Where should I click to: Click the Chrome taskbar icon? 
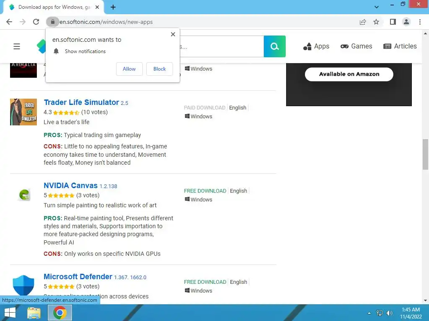pos(60,313)
